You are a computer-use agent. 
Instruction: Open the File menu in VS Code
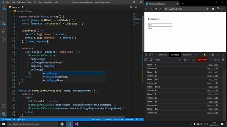click(x=8, y=2)
